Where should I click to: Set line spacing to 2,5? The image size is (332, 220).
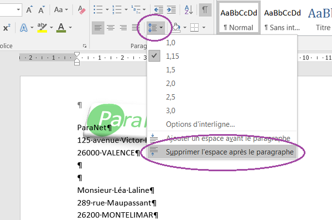click(222, 97)
